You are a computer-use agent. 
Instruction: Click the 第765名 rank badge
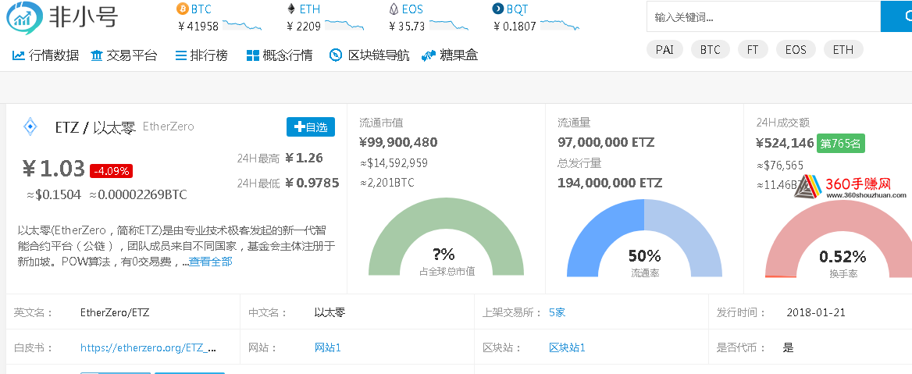[841, 143]
